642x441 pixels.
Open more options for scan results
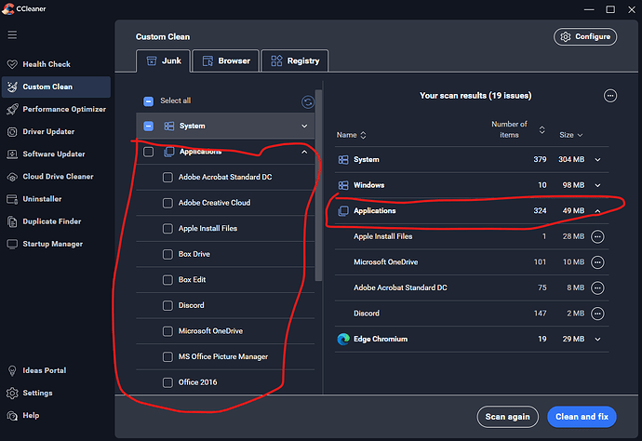[x=610, y=96]
